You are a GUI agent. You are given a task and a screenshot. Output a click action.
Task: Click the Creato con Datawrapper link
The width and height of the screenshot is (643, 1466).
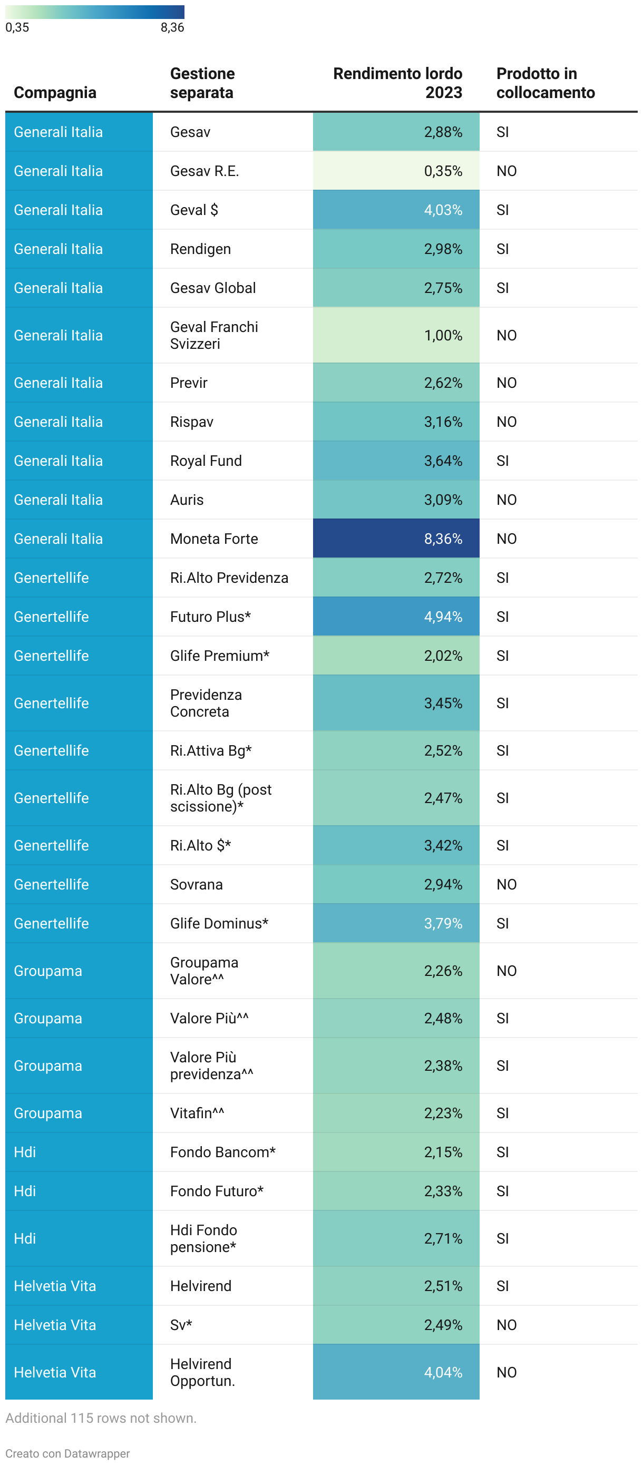pos(67,1453)
